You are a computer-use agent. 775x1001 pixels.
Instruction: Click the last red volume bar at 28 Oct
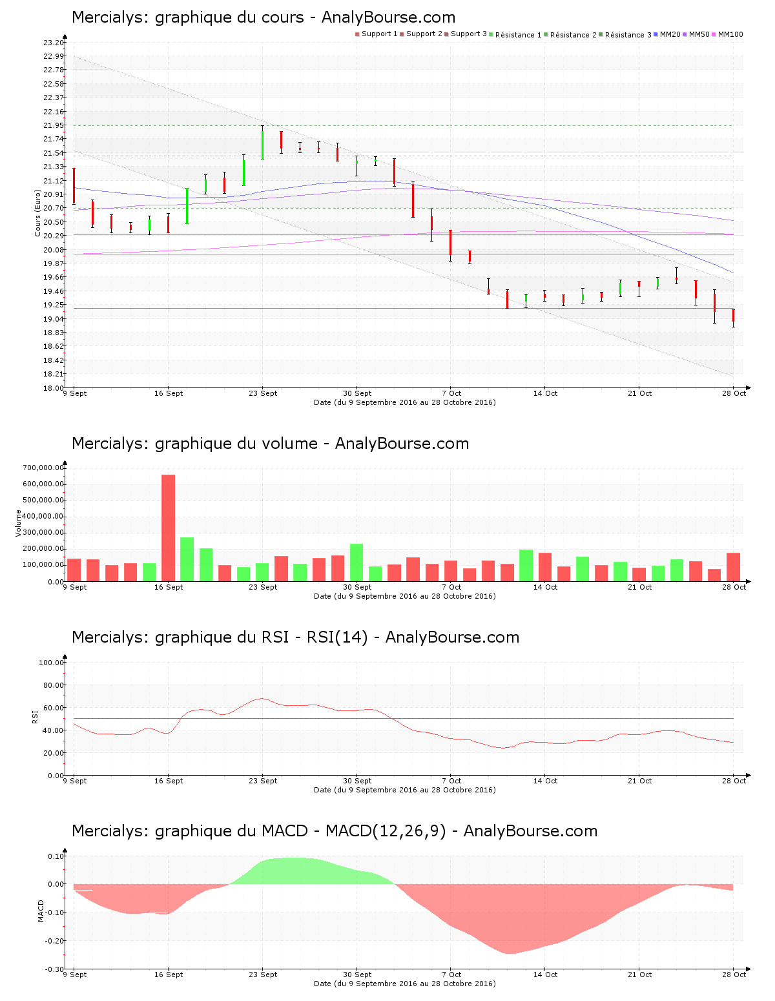pos(733,566)
